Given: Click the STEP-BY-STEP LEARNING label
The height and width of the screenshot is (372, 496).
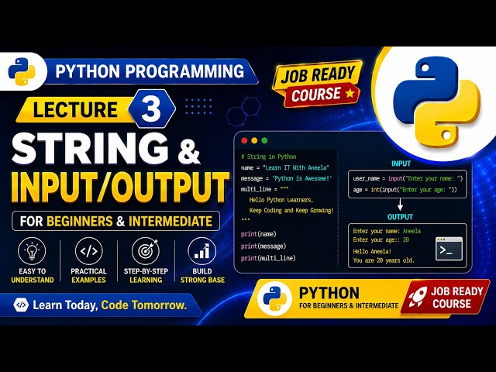Looking at the screenshot, I should pos(146,276).
